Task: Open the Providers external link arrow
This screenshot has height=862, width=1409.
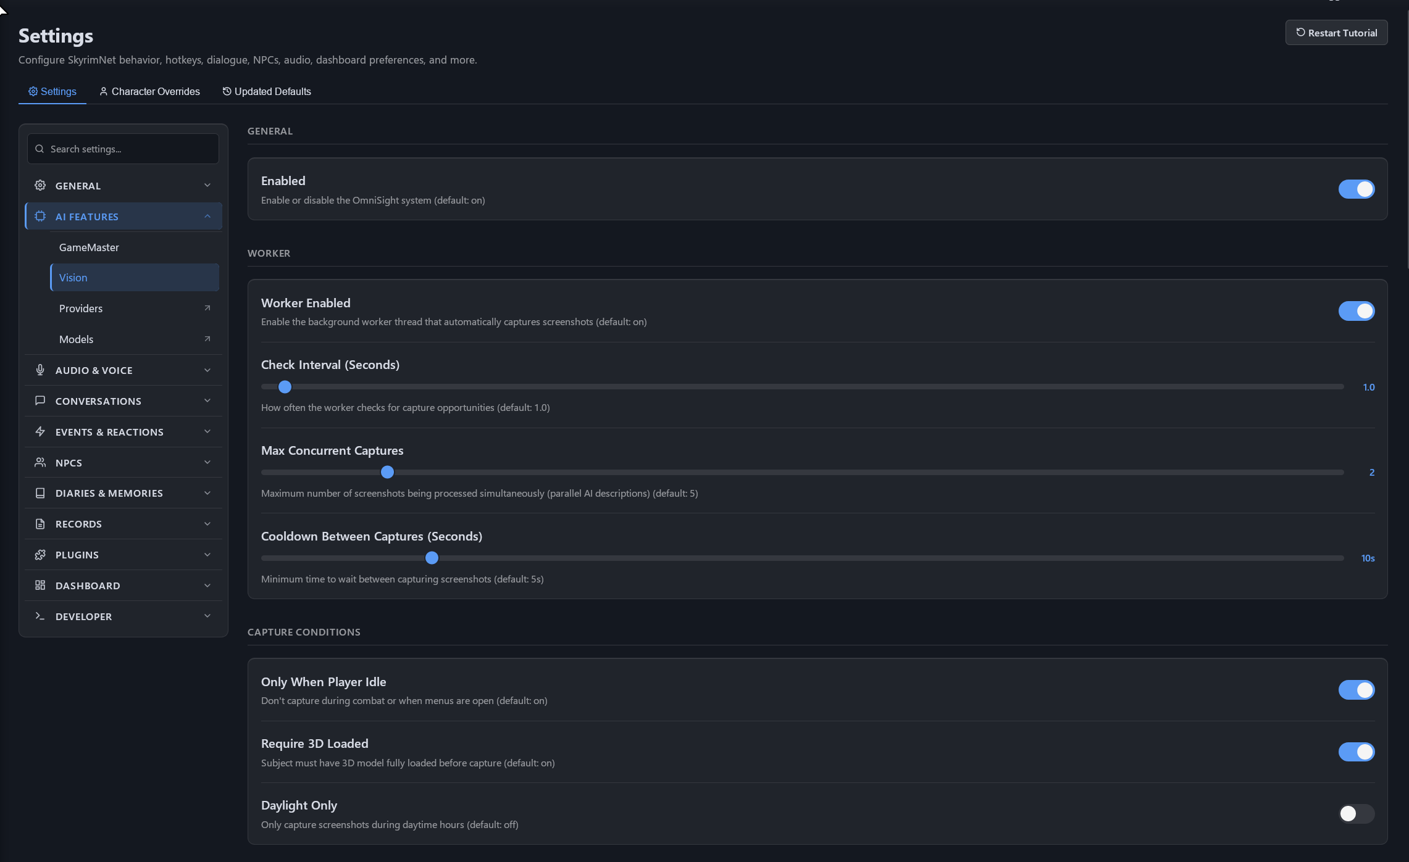Action: pos(207,308)
